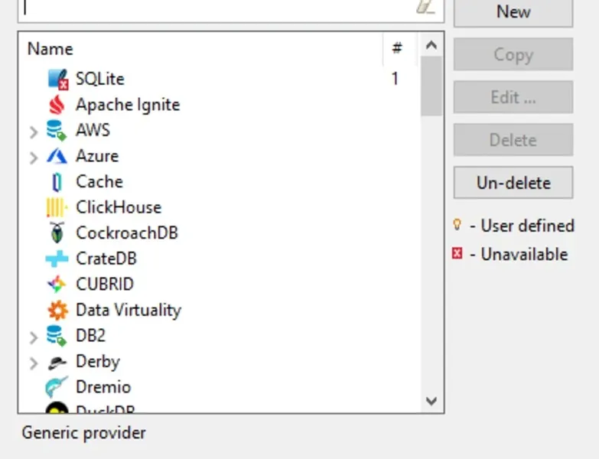The height and width of the screenshot is (459, 599).
Task: Click the CrateDB driver icon
Action: click(x=57, y=259)
